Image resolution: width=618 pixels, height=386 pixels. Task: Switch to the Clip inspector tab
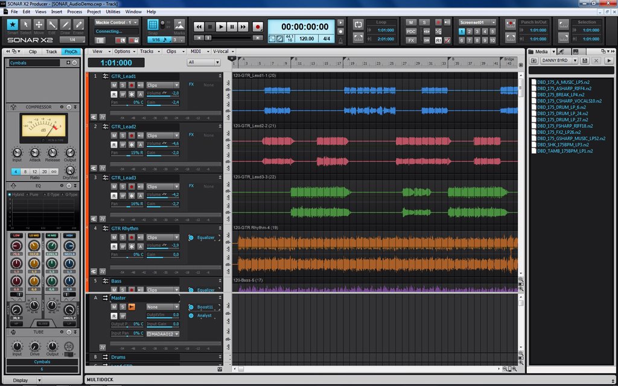tap(33, 52)
